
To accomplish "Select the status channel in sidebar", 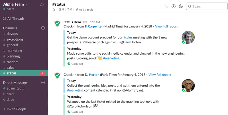I will (24, 73).
